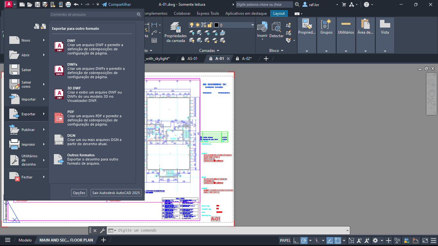This screenshot has height=246, width=438.
Task: Toggle PAPEL paper space mode
Action: click(285, 240)
